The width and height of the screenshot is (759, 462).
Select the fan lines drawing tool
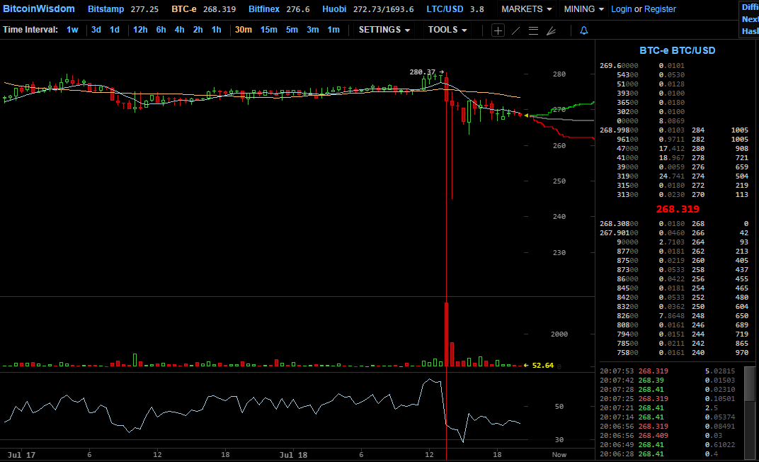[551, 30]
